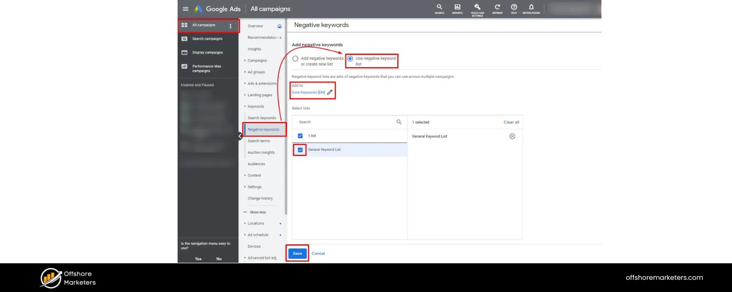This screenshot has width=732, height=292.
Task: Switch to Search terms
Action: click(x=259, y=141)
